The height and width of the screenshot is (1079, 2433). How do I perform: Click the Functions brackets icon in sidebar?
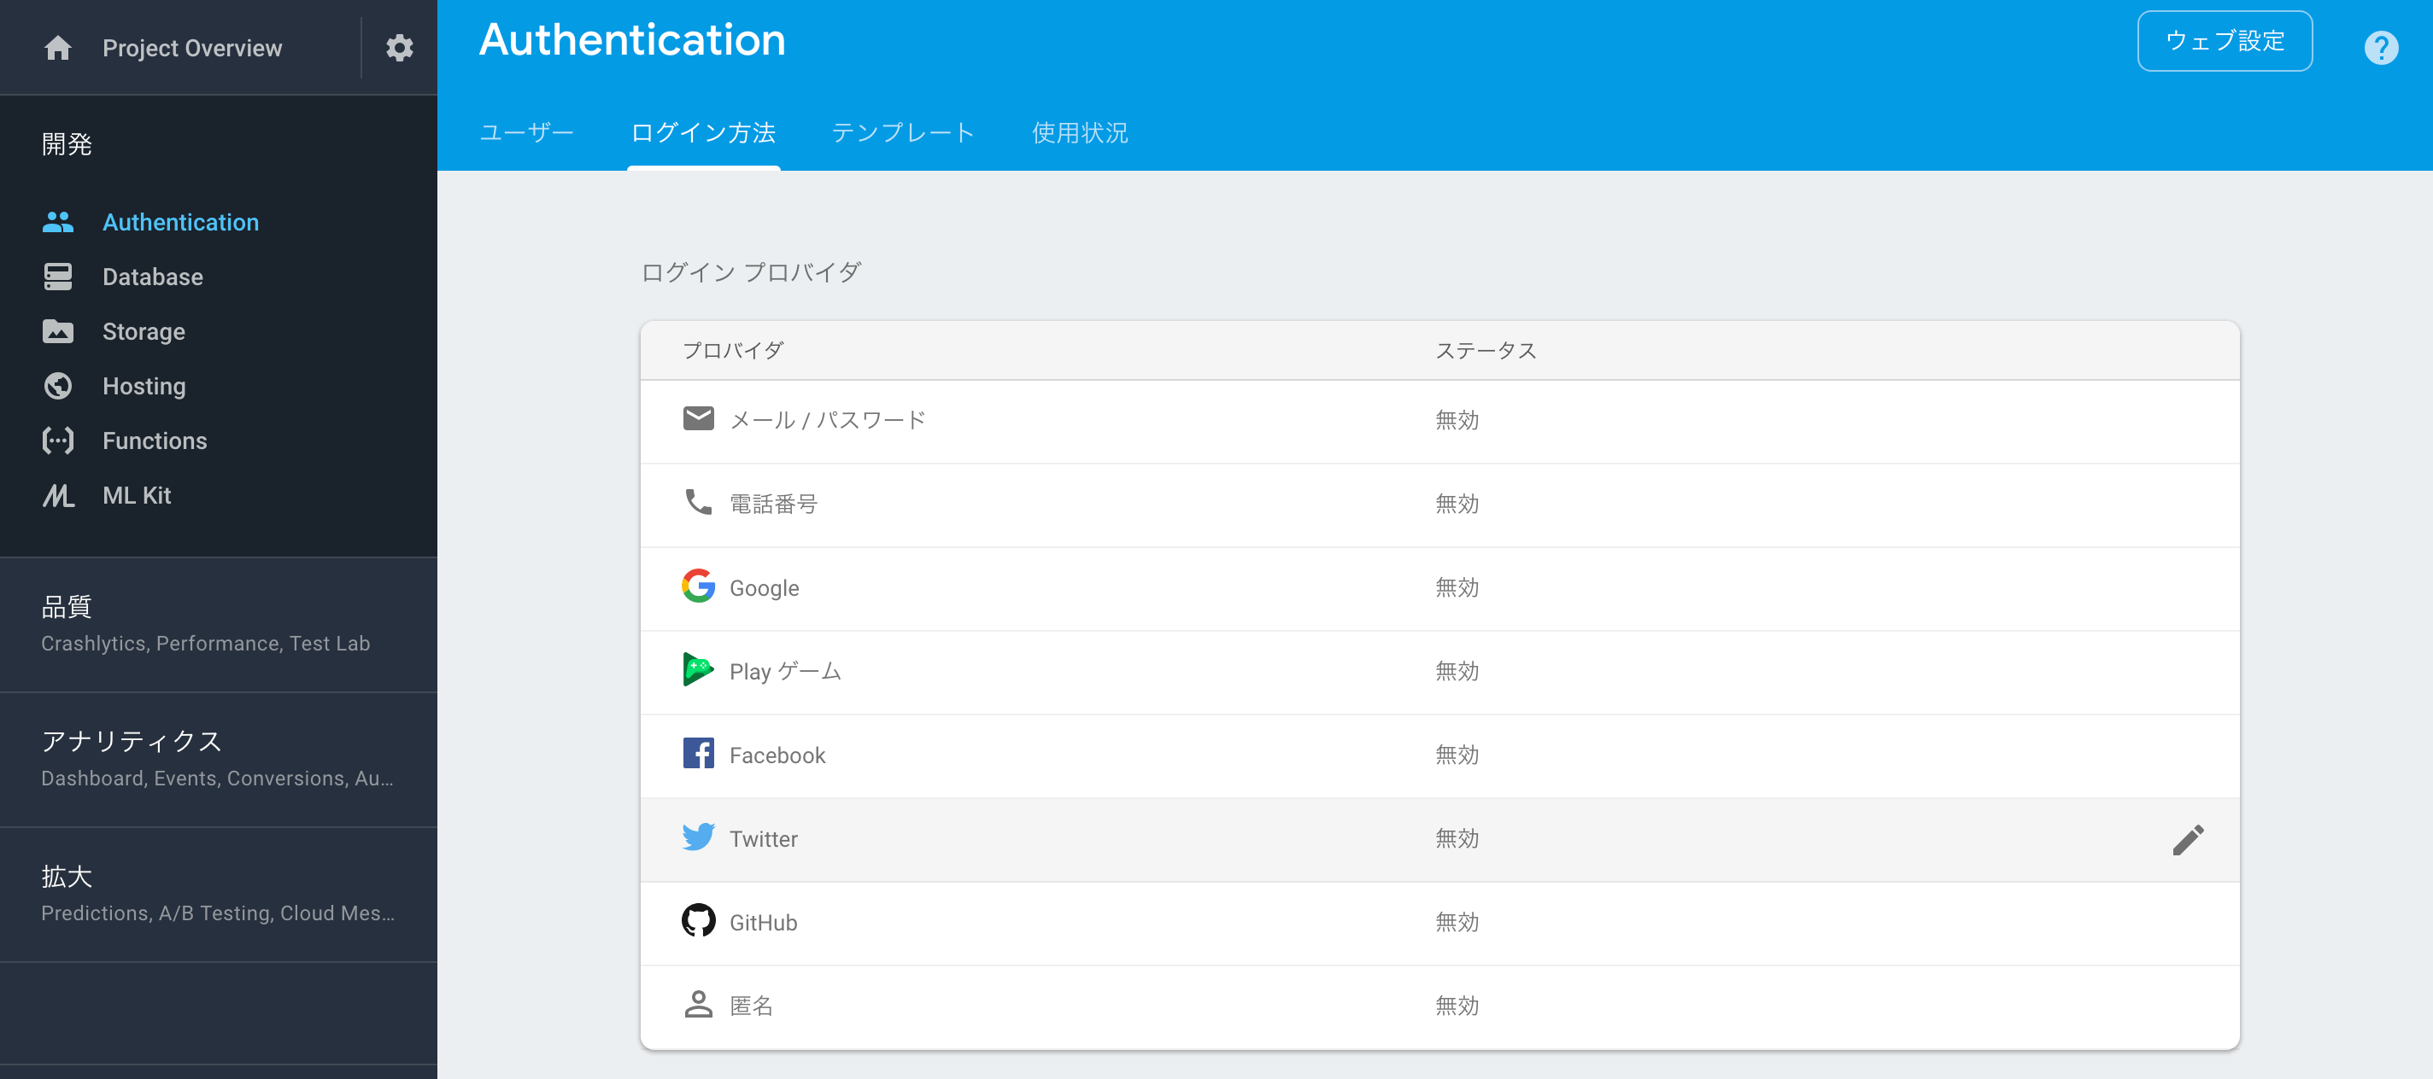point(57,440)
